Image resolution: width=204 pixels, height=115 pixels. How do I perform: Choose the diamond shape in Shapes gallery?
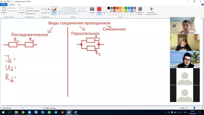click(62, 11)
